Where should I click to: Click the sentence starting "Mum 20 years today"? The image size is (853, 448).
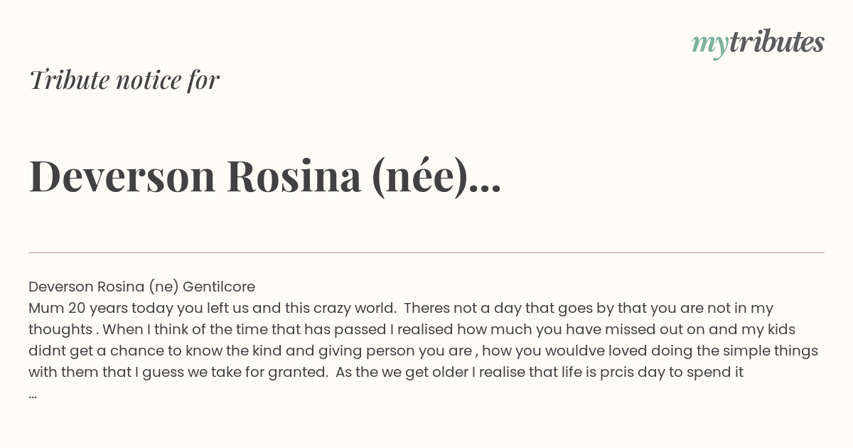point(213,308)
